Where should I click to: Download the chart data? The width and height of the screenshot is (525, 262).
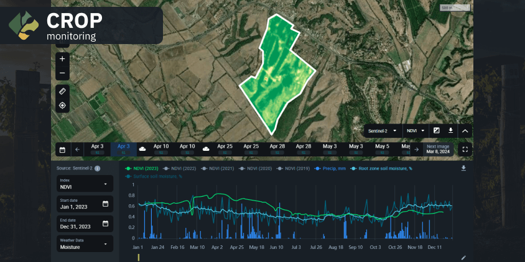pos(463,168)
